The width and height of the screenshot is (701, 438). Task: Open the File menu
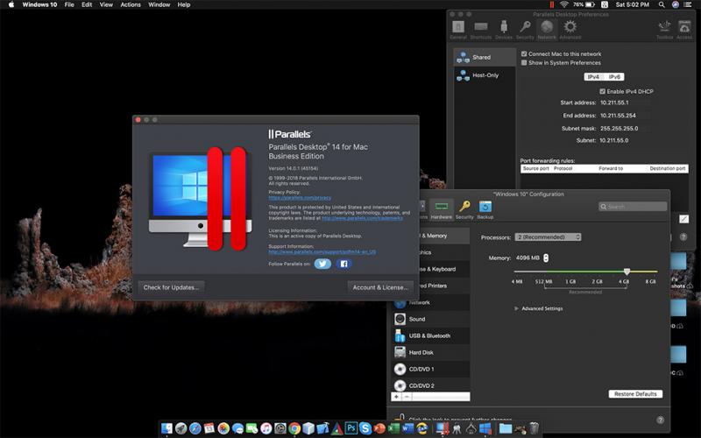[x=69, y=4]
